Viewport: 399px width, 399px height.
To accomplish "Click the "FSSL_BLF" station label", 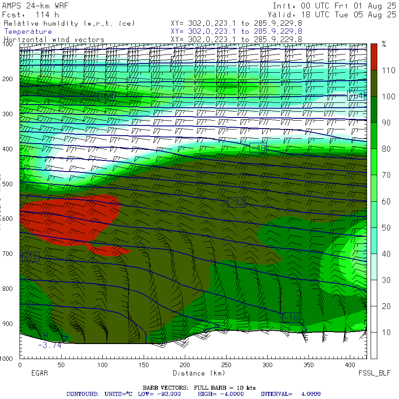I will click(x=374, y=373).
